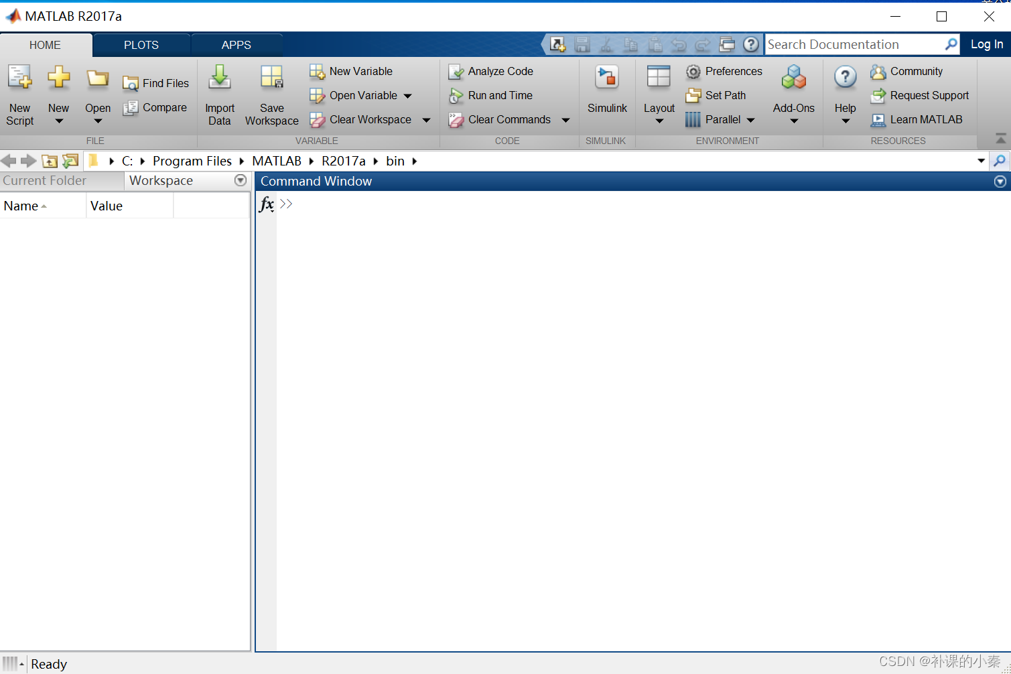Click Clear Commands button
Image resolution: width=1011 pixels, height=674 pixels.
pos(500,119)
